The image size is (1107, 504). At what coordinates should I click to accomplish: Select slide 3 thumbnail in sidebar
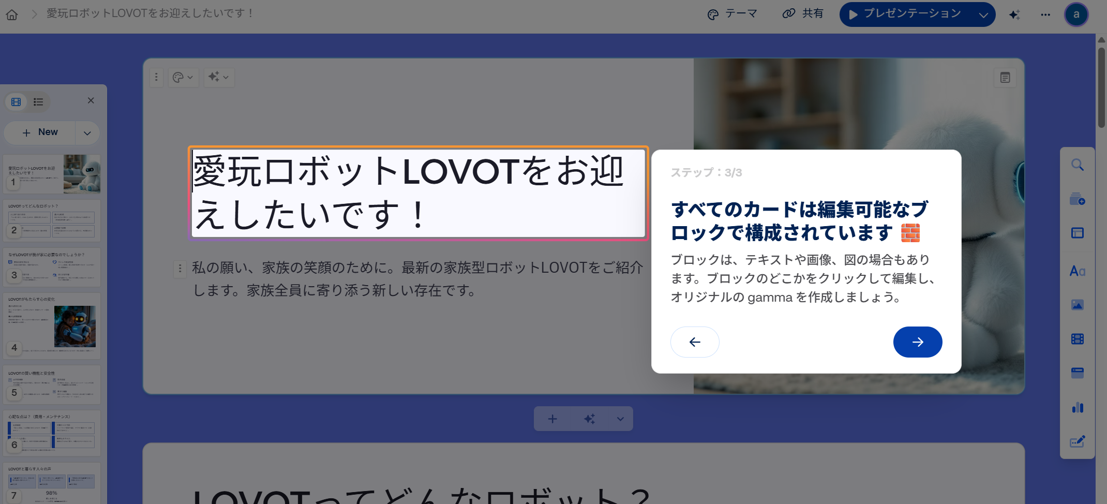(52, 267)
